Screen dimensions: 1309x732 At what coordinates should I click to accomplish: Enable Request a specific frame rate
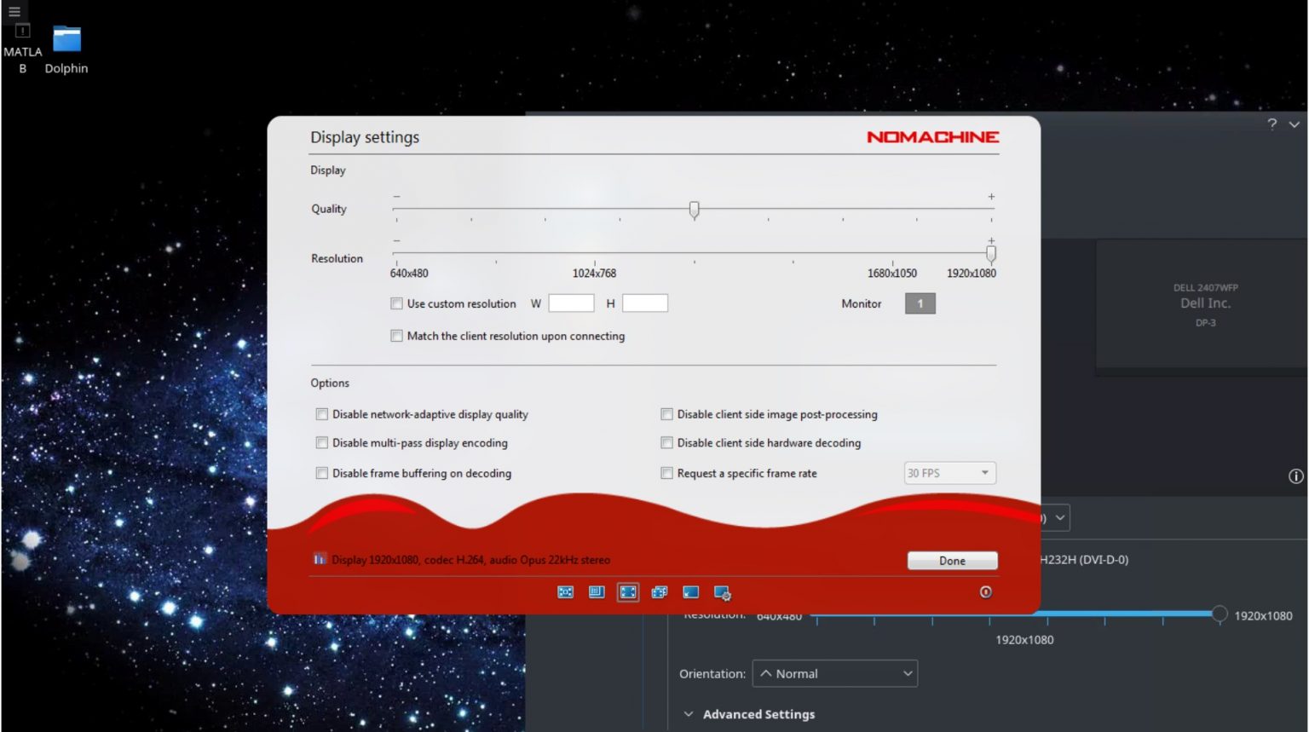(x=666, y=473)
